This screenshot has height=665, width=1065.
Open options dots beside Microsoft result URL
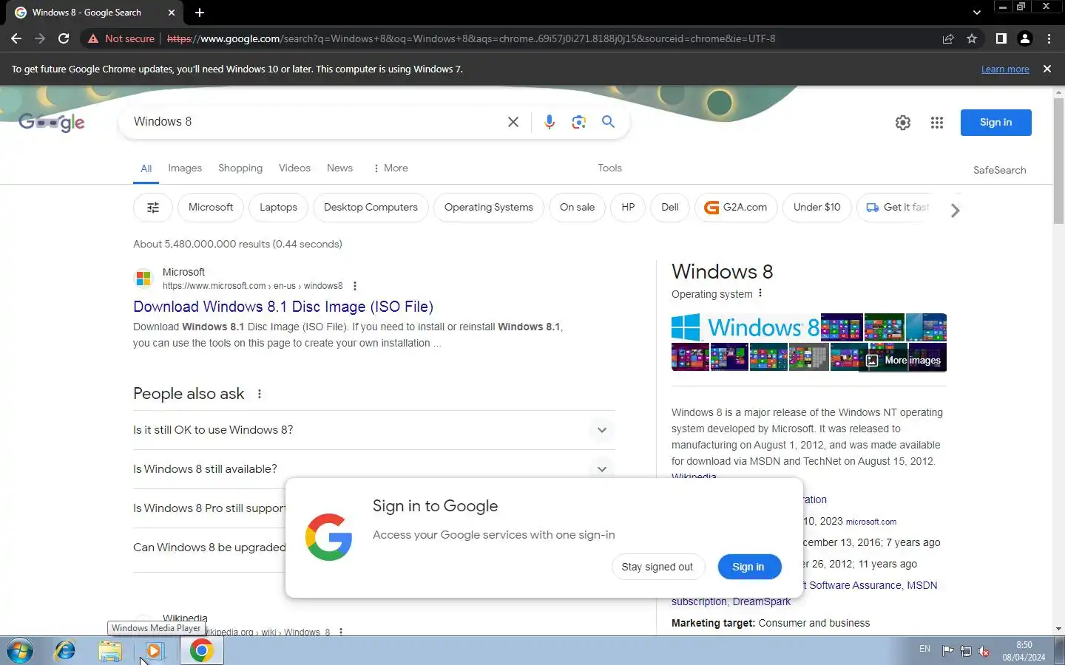tap(355, 286)
